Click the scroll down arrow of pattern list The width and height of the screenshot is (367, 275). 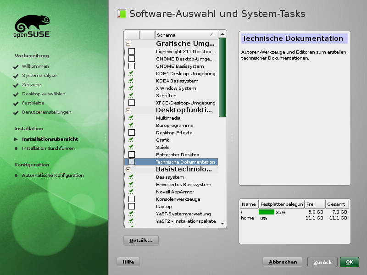tap(222, 224)
